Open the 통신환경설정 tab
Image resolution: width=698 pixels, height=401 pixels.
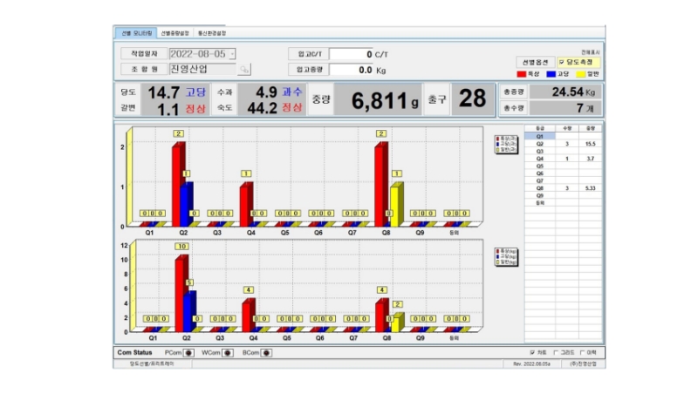[211, 33]
